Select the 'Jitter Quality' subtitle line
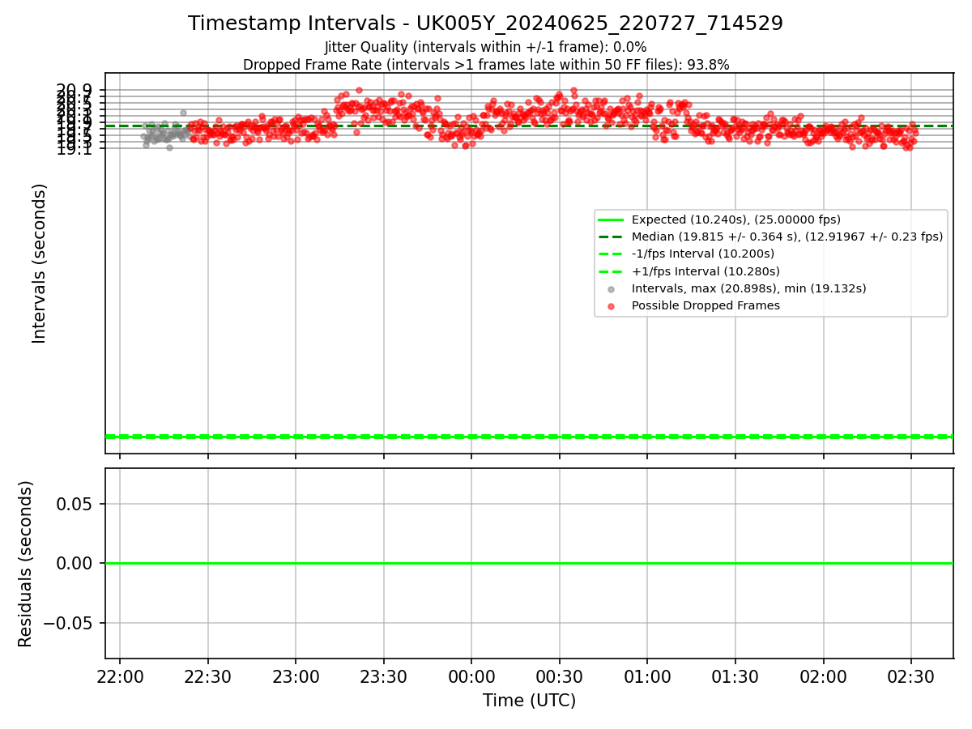 [485, 47]
